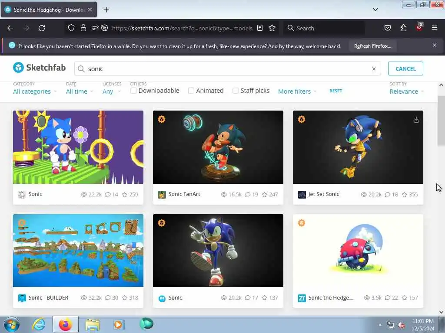Open the Jet Set Sonic thumbnail
The image size is (445, 333).
tap(358, 147)
